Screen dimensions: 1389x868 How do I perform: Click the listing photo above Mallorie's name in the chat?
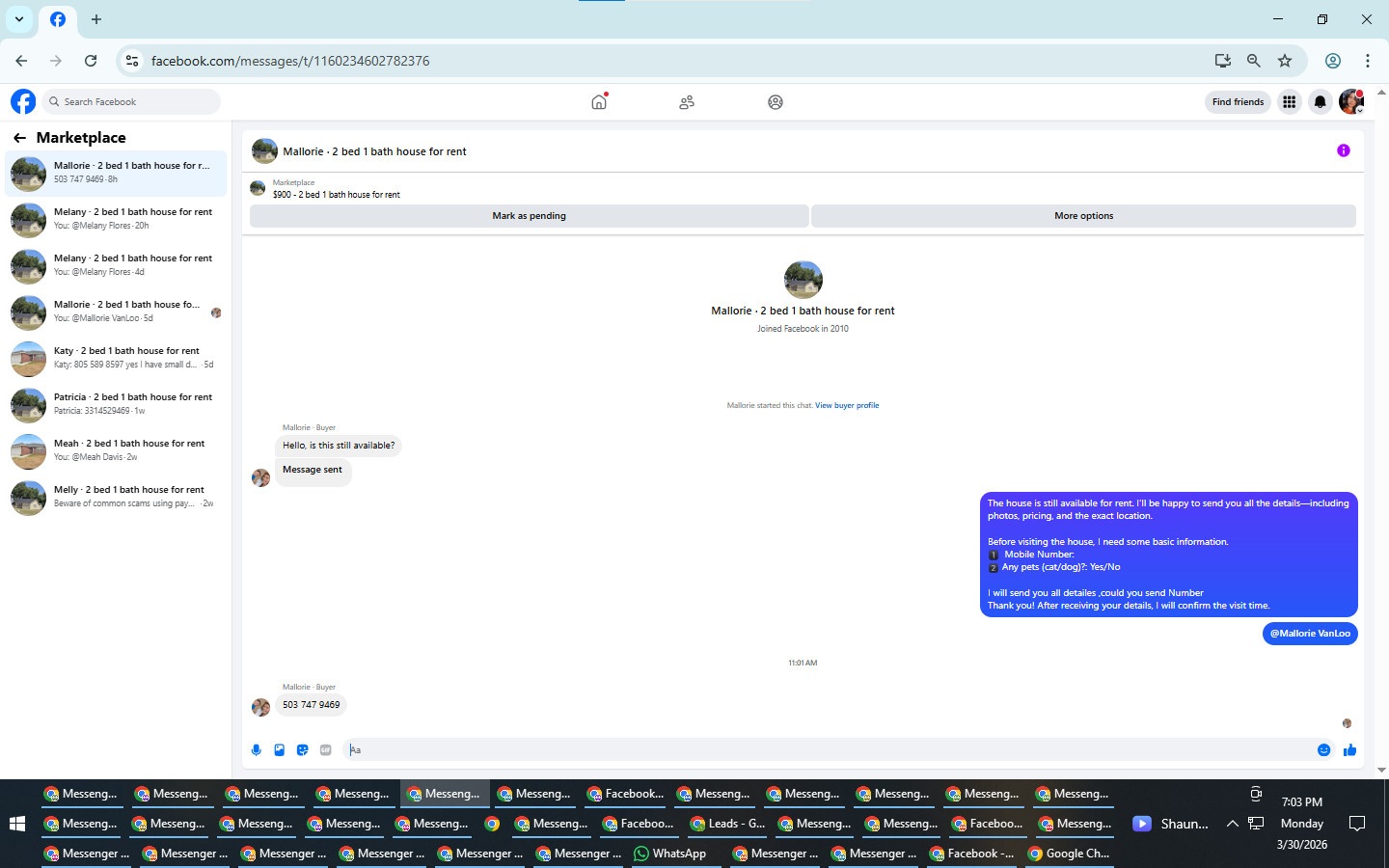[803, 280]
